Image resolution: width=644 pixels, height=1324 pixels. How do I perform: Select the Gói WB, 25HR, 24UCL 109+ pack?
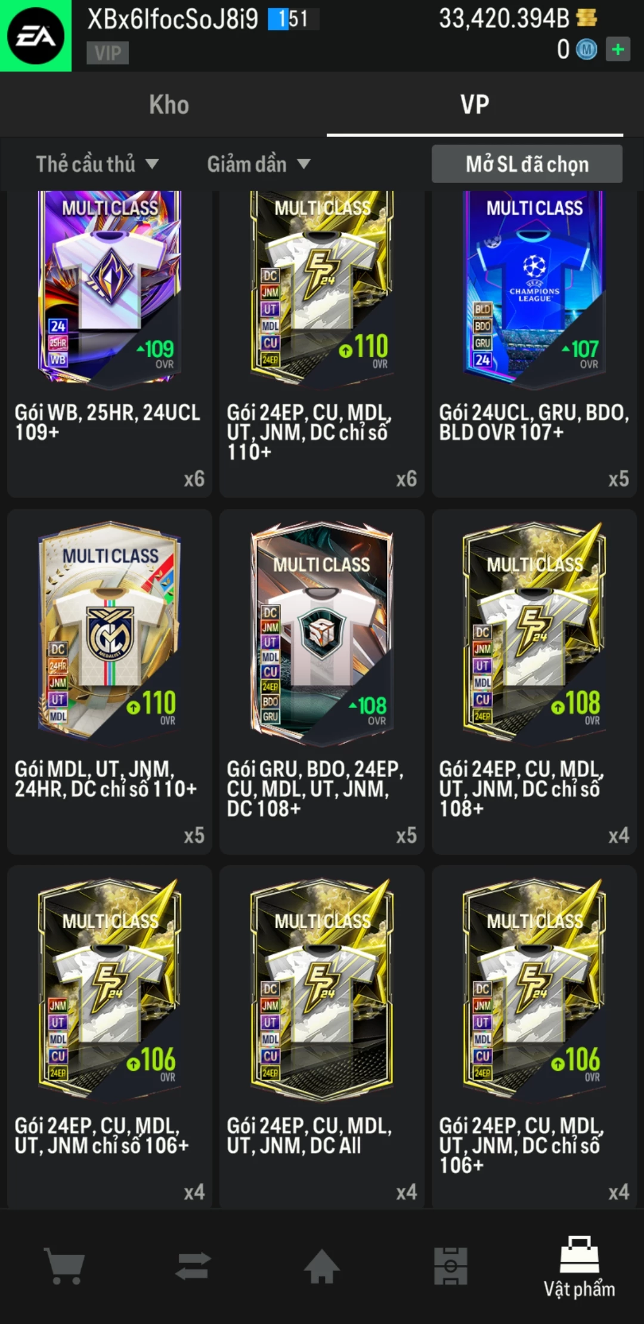110,343
